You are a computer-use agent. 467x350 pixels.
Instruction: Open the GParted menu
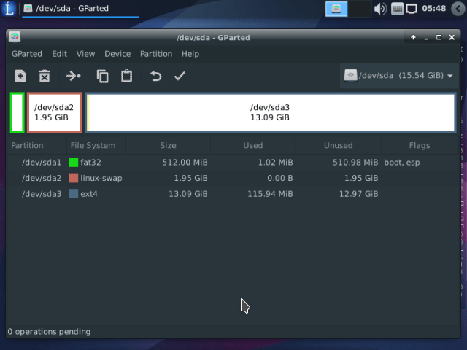27,54
